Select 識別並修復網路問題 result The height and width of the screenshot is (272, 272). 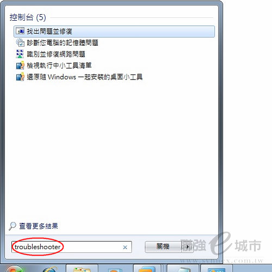(x=56, y=54)
